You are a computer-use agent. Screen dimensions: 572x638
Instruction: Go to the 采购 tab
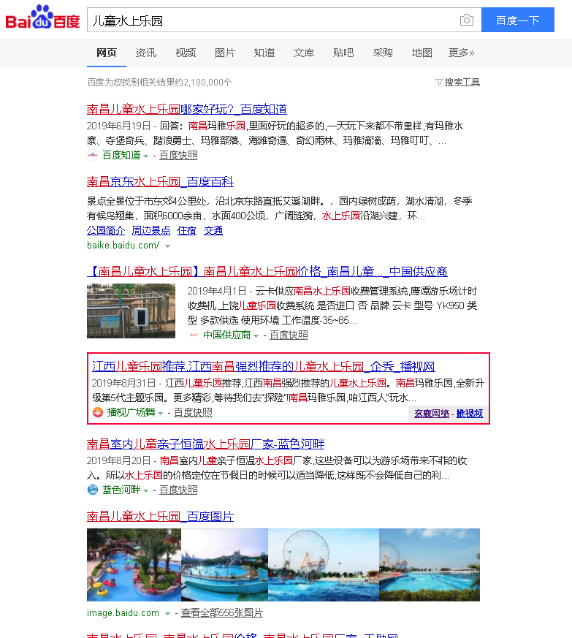[x=382, y=53]
